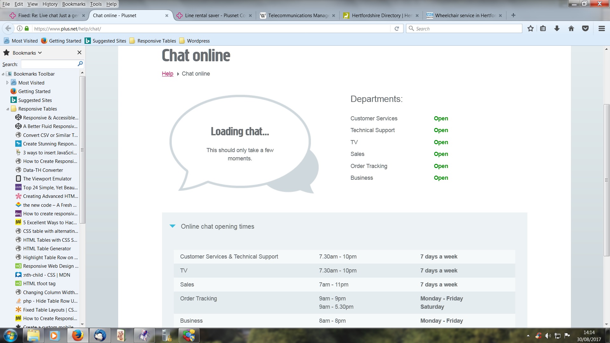Save page to Pocket
610x343 pixels.
coord(586,28)
